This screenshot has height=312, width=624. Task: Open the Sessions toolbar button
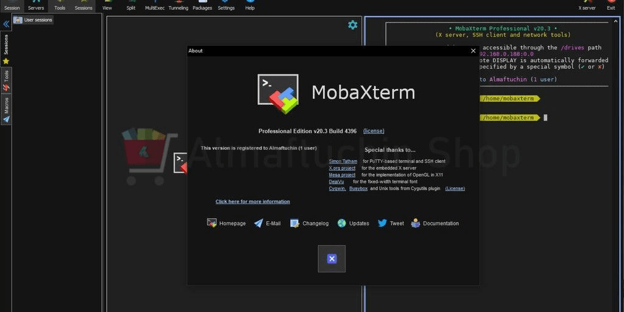(83, 5)
